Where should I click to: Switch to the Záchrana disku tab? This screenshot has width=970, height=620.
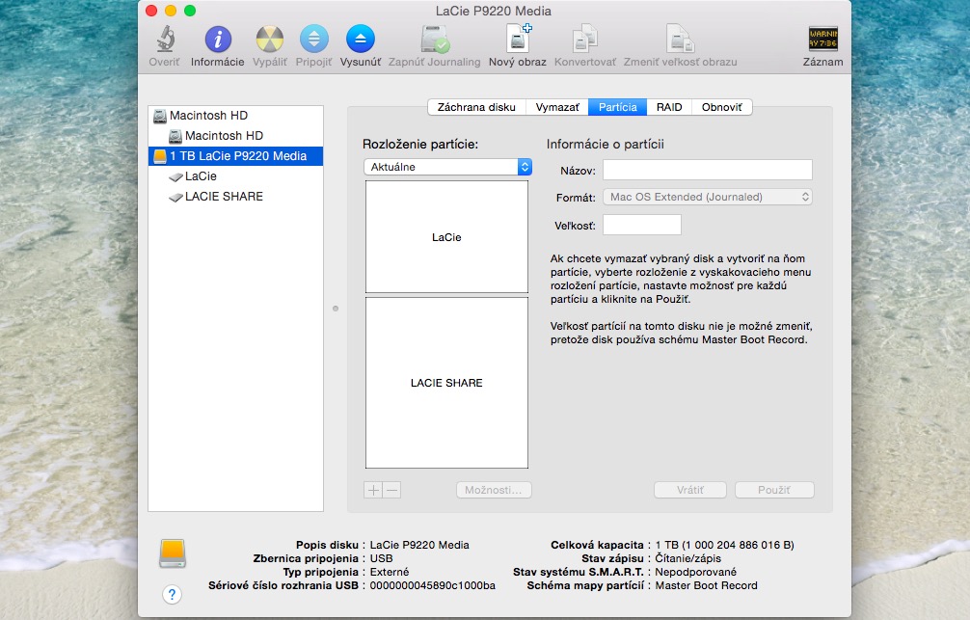tap(476, 107)
